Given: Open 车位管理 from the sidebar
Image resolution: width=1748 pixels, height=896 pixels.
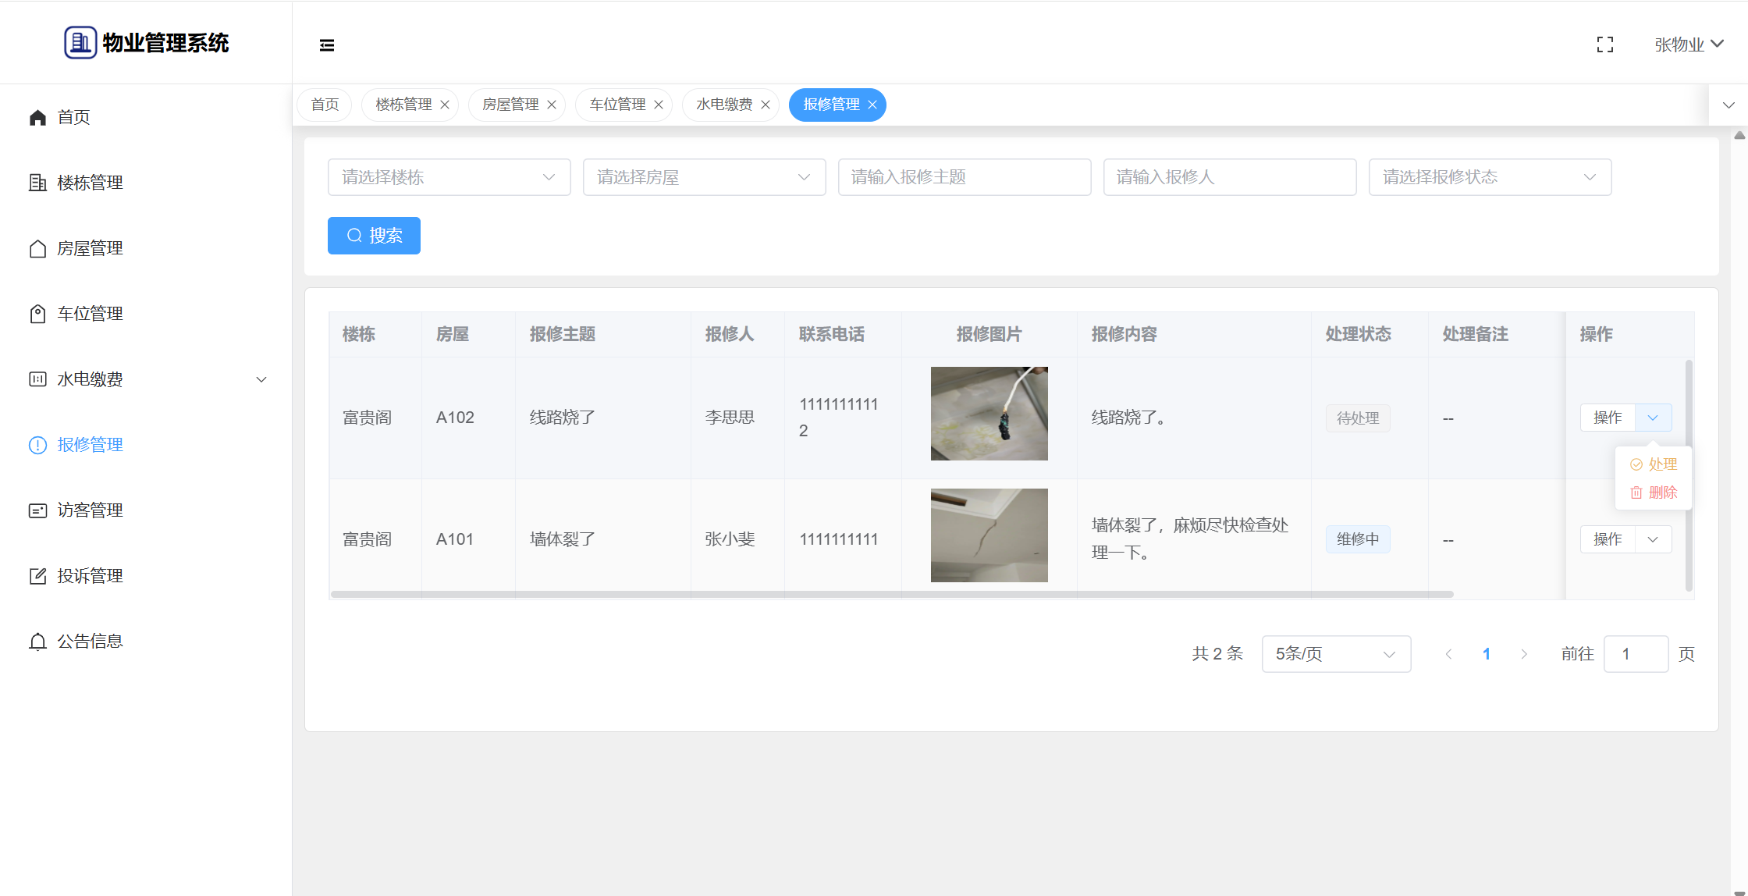Looking at the screenshot, I should (90, 314).
